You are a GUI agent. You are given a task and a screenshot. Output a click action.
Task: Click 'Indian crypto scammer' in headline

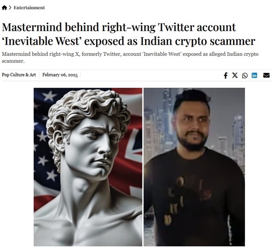[198, 41]
